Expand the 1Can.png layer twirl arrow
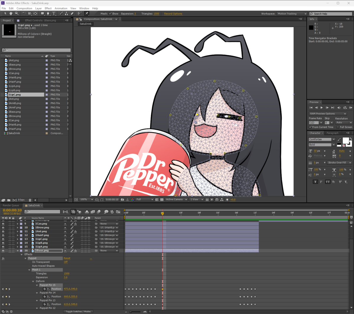 coord(17,224)
